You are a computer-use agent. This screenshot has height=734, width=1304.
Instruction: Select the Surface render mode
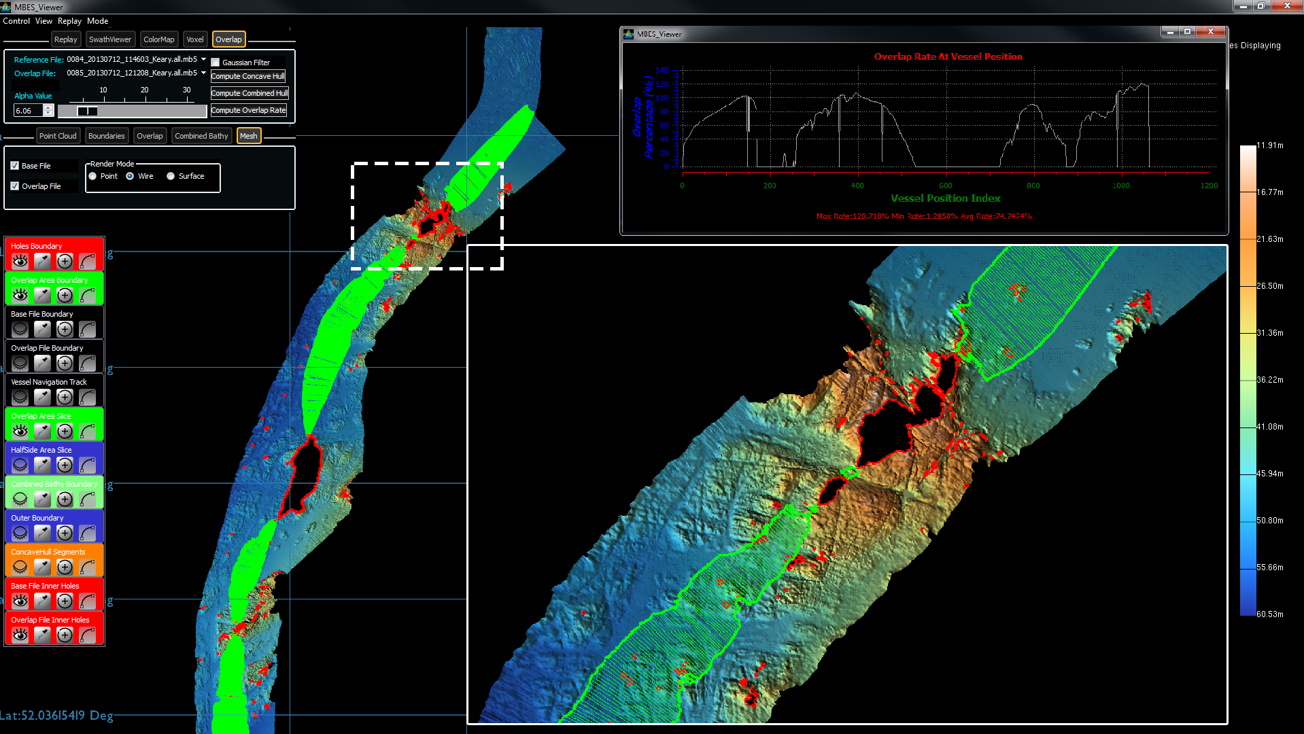[x=171, y=176]
